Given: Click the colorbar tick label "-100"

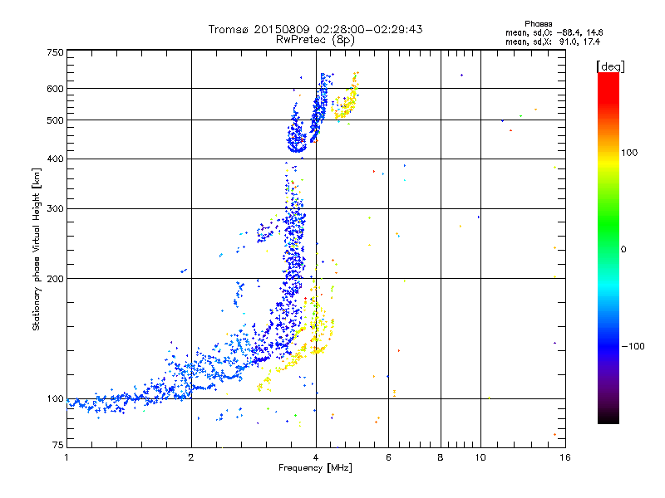Looking at the screenshot, I should click(633, 346).
